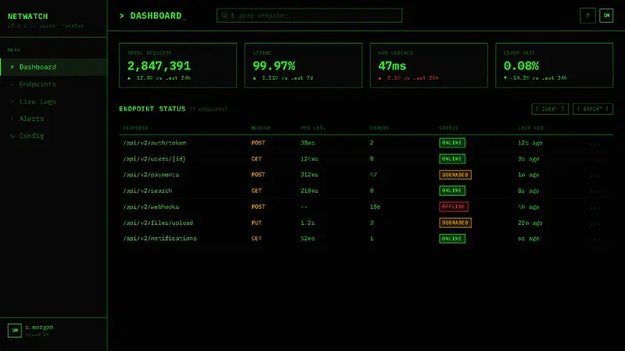Screen dimensions: 625x351
Task: Select the /api/v2/files/upload endpoint
Action: point(158,223)
